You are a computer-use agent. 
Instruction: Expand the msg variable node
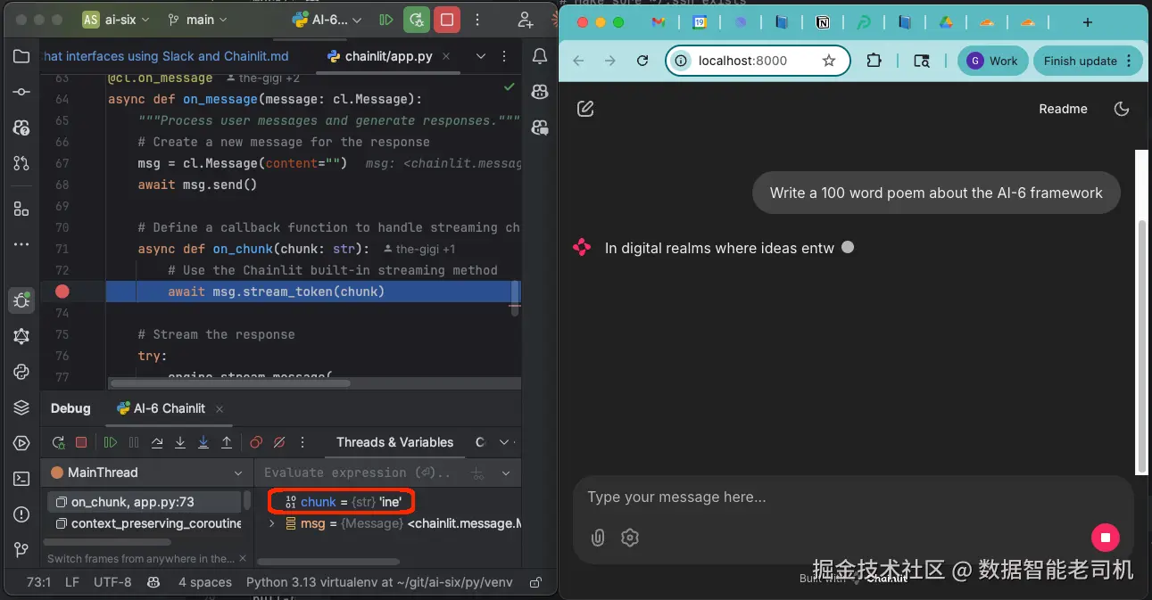point(271,523)
